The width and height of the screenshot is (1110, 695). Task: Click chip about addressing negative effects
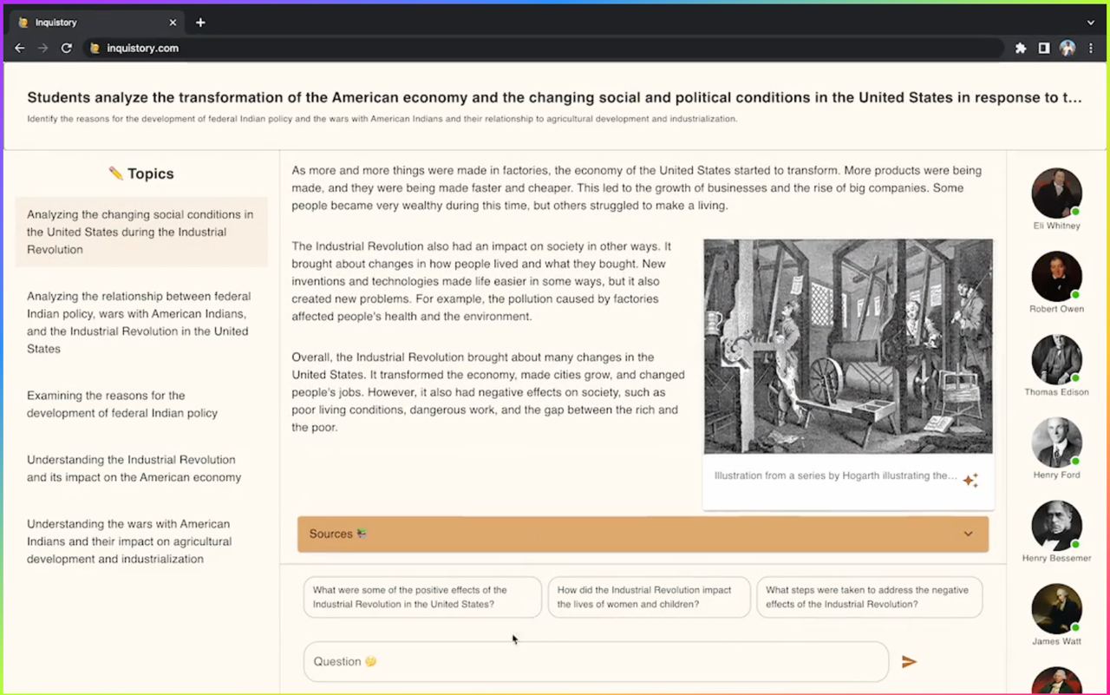869,597
